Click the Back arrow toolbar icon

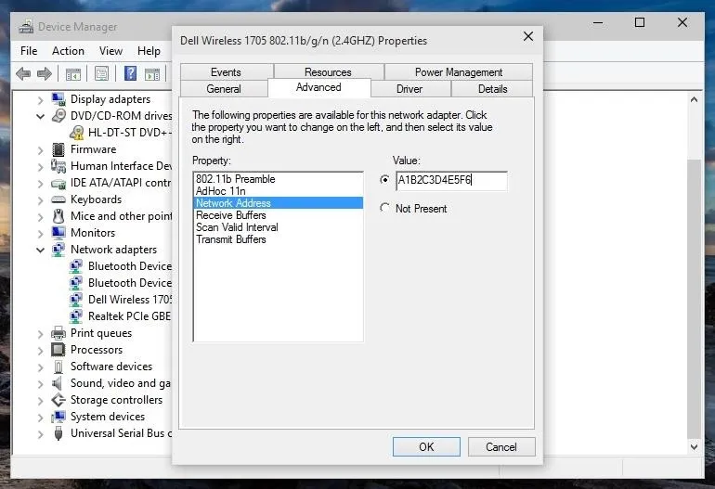[x=23, y=73]
